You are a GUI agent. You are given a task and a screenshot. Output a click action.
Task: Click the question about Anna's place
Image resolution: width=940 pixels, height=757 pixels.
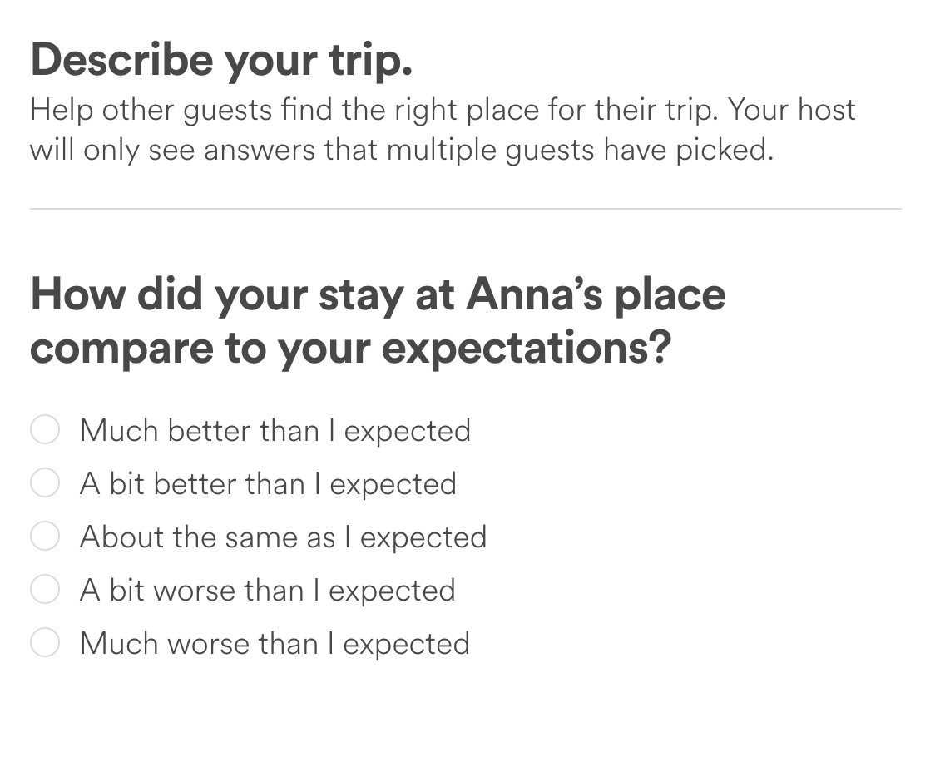[378, 320]
